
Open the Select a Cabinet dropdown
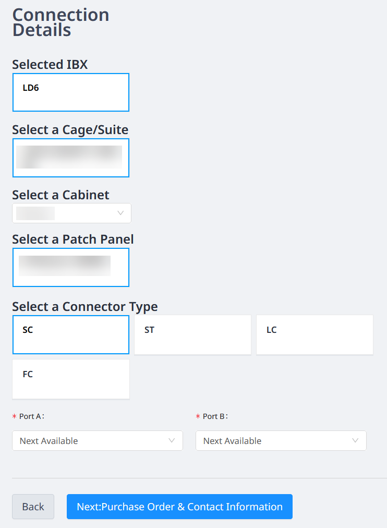[71, 213]
